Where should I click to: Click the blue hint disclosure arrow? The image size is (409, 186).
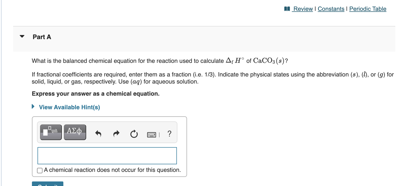[x=33, y=107]
